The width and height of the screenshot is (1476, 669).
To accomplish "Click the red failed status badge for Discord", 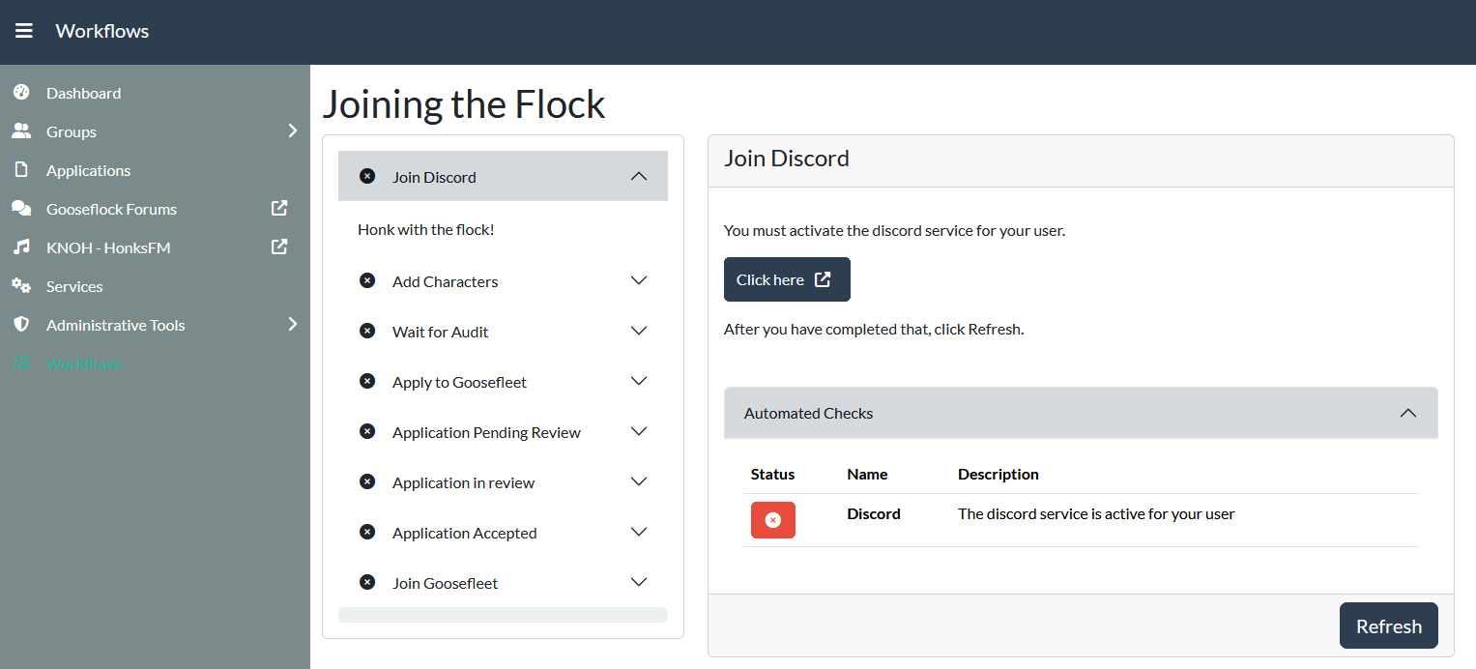I will [773, 520].
